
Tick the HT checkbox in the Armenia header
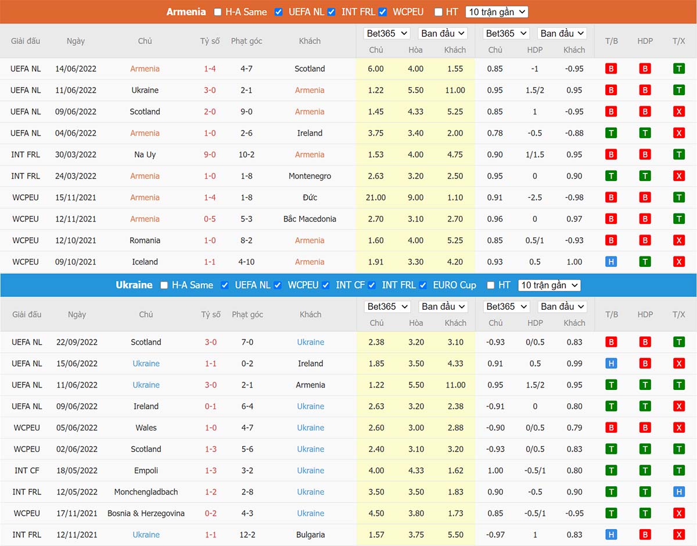438,12
